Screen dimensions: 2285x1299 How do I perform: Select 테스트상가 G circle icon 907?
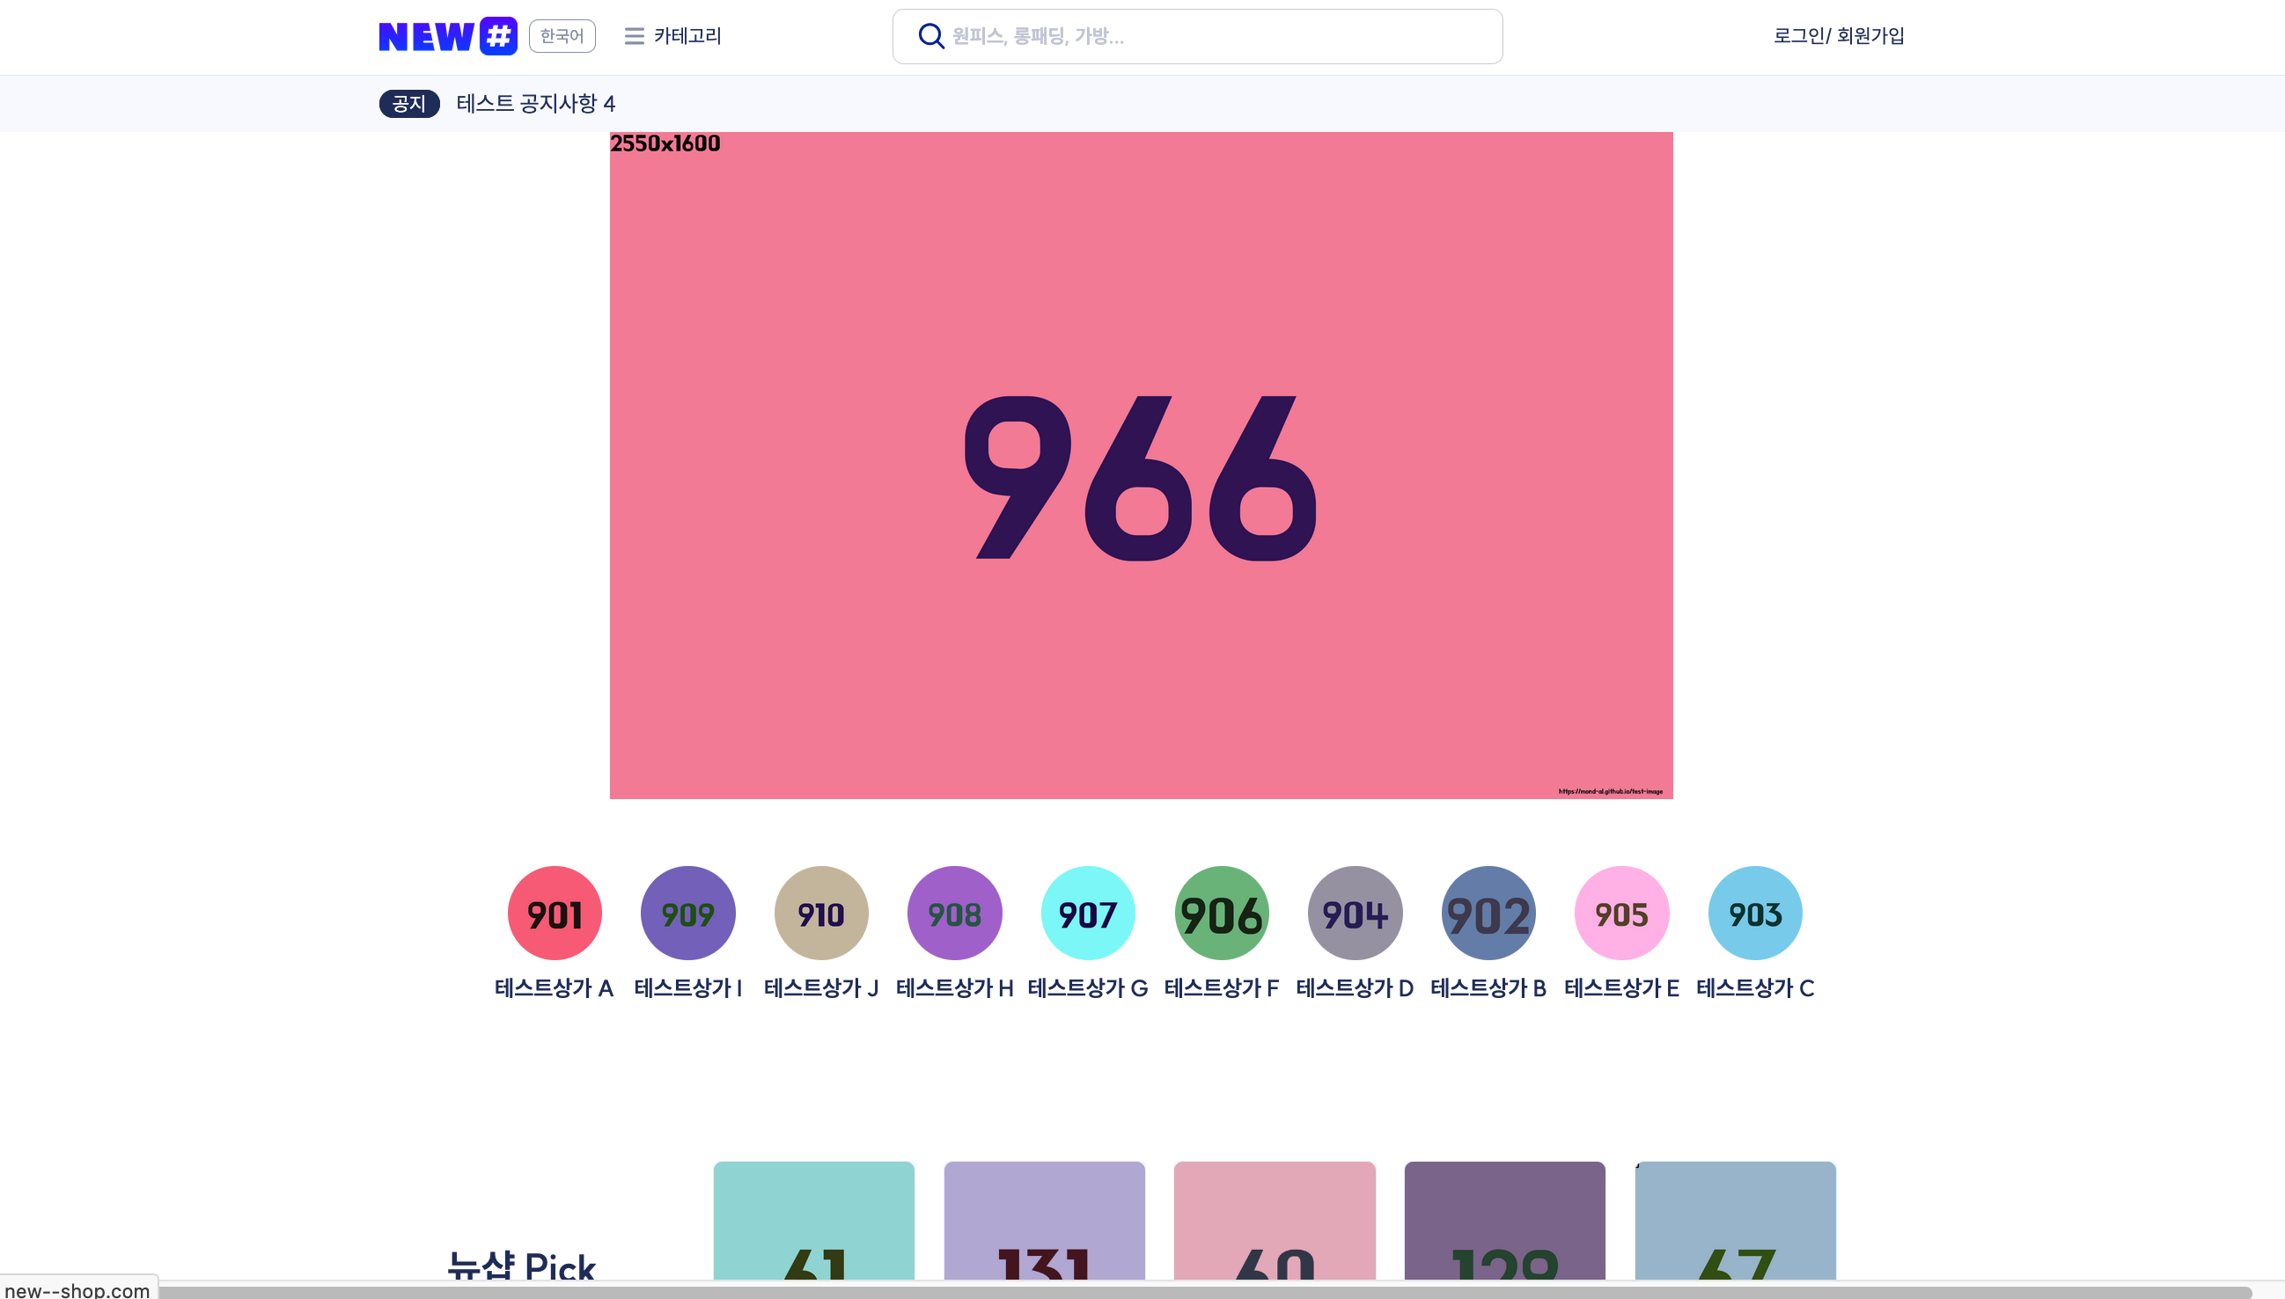pos(1087,913)
